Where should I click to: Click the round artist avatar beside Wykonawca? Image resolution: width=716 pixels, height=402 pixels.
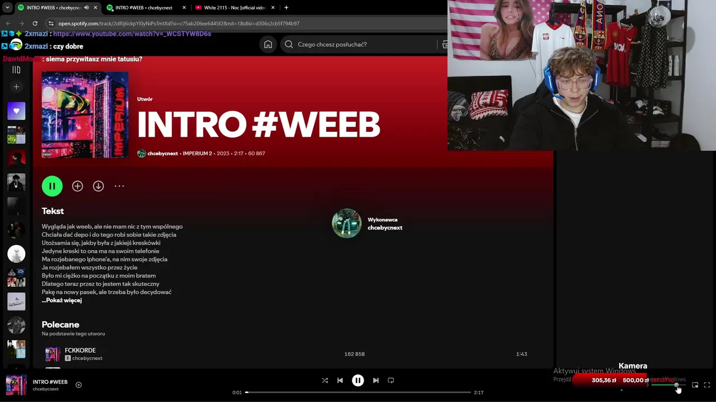tap(347, 223)
